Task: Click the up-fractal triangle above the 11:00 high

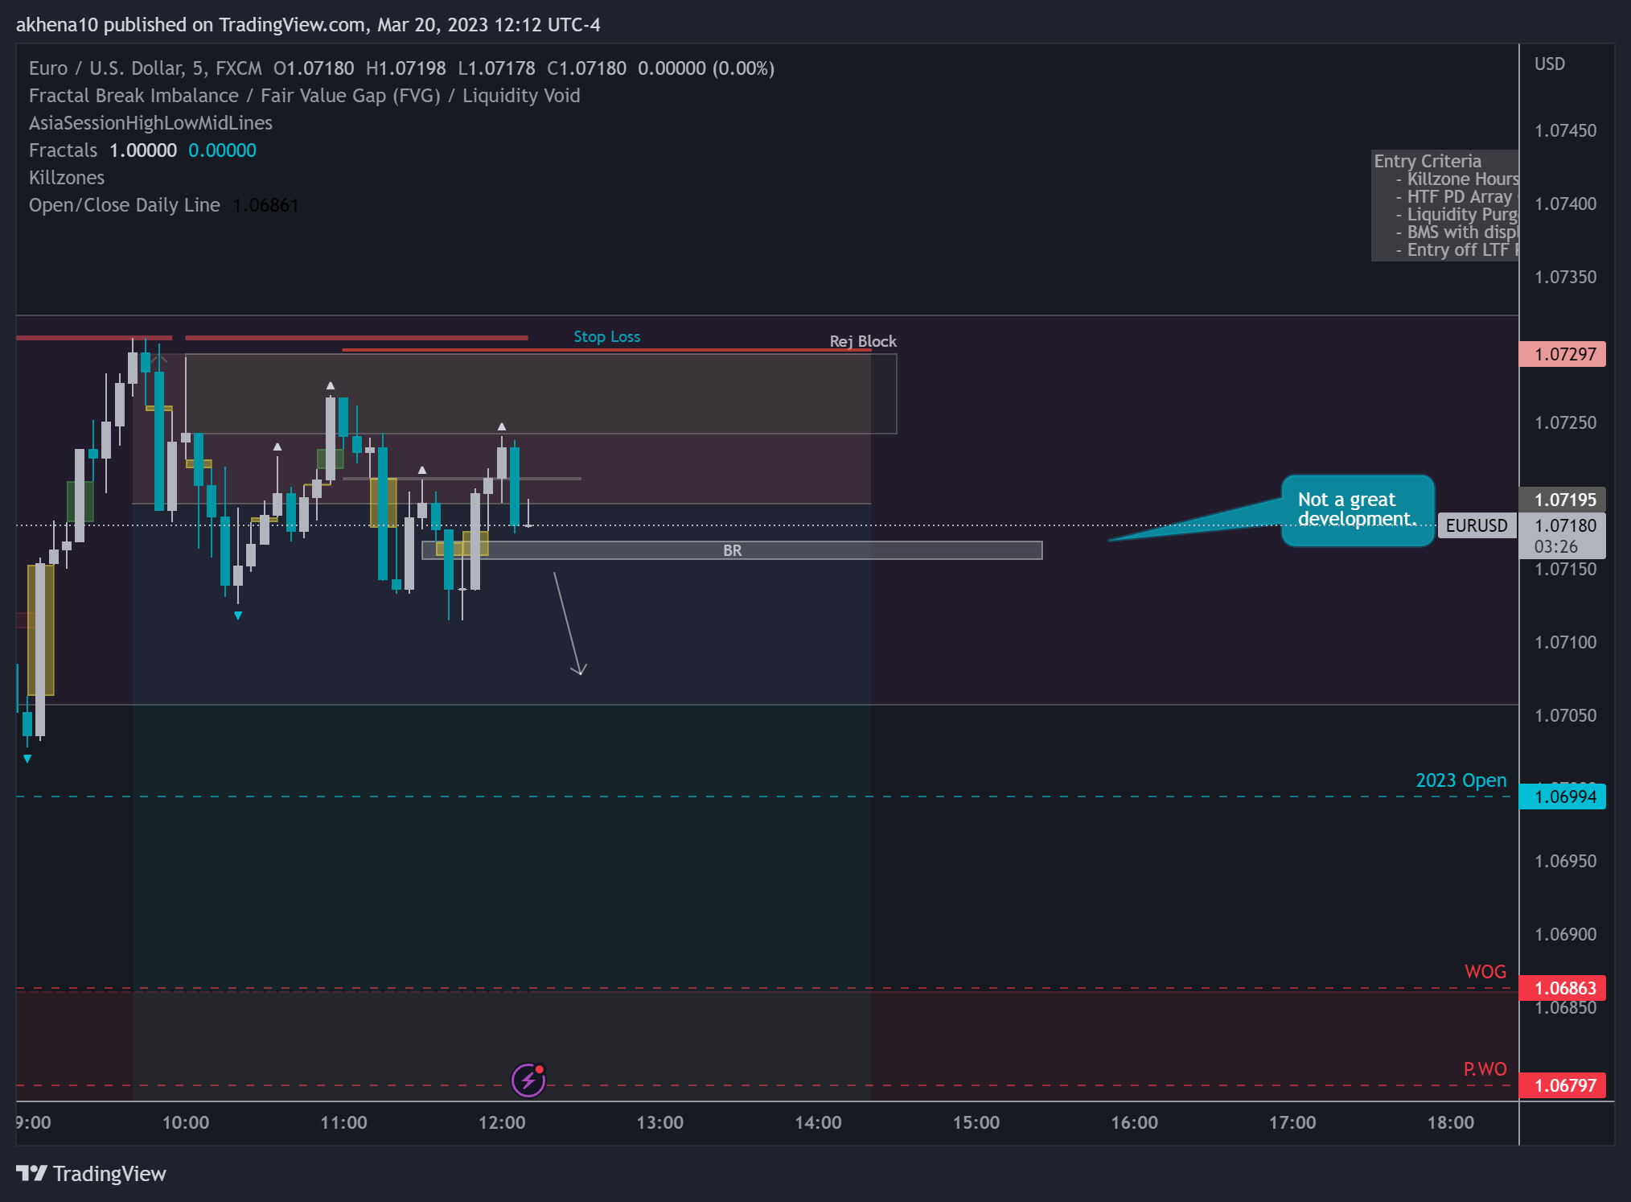Action: (331, 386)
